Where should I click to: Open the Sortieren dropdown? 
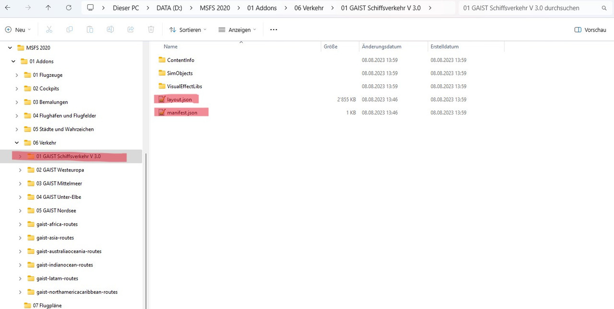[188, 30]
